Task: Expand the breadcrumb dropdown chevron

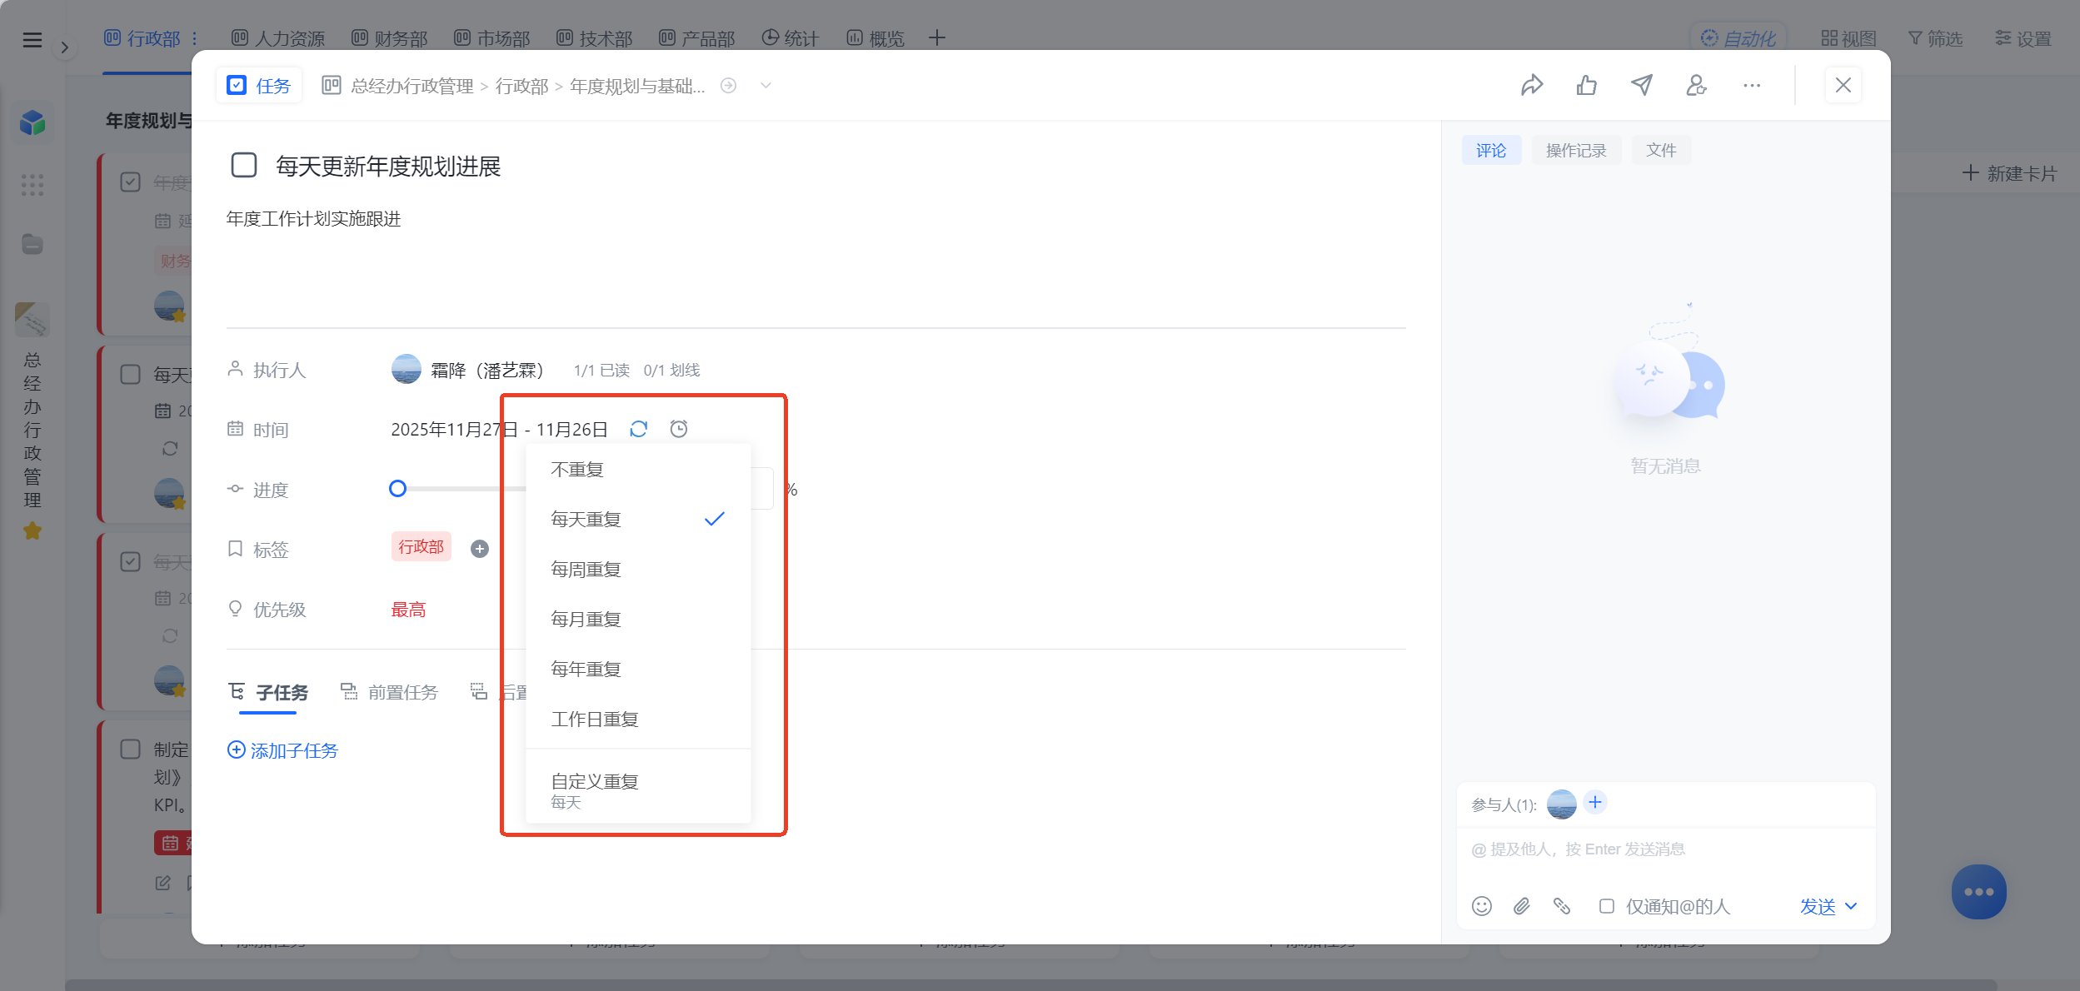Action: pyautogui.click(x=766, y=86)
